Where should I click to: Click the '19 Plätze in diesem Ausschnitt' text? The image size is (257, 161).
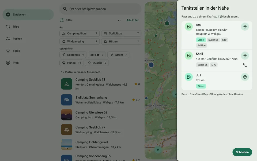click(x=81, y=72)
